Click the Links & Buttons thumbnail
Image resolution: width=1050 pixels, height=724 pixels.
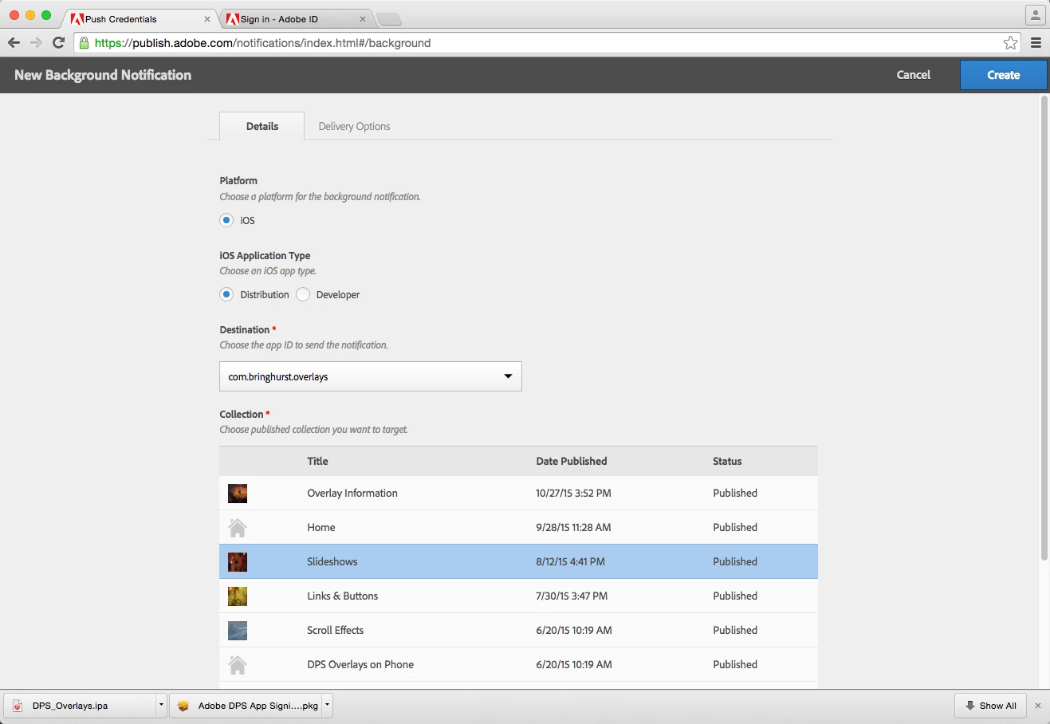point(238,596)
